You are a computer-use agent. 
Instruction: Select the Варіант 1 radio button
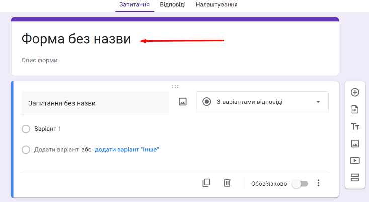pos(26,129)
